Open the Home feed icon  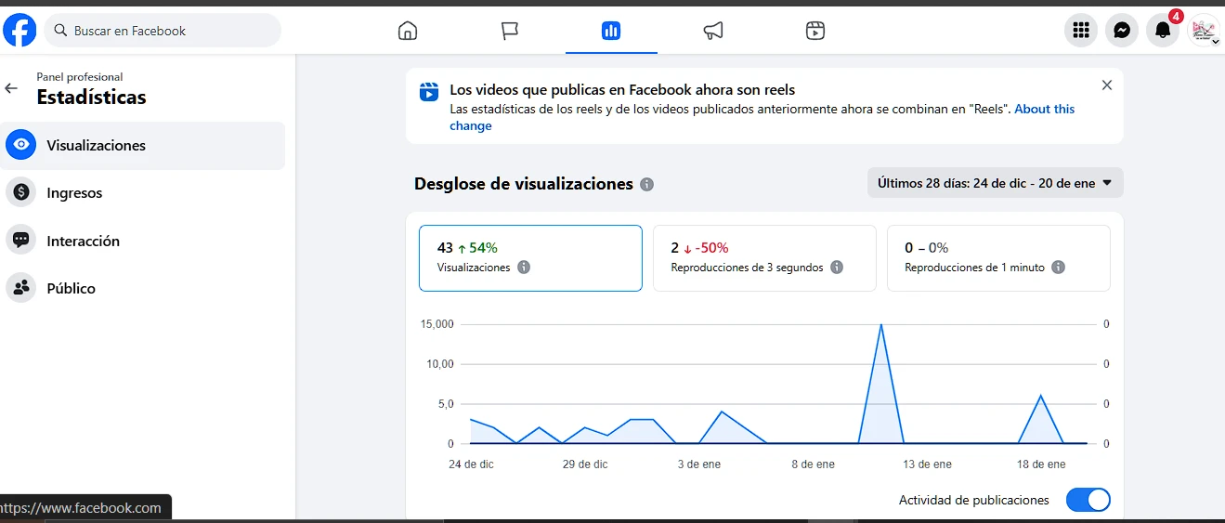407,31
